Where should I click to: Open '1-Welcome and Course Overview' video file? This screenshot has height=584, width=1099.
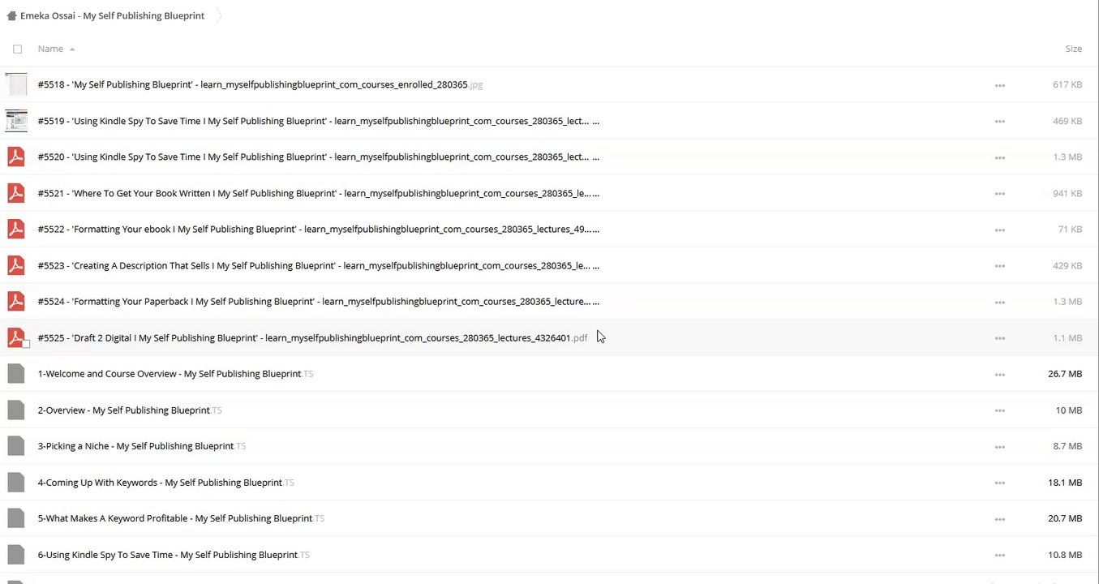(x=169, y=374)
